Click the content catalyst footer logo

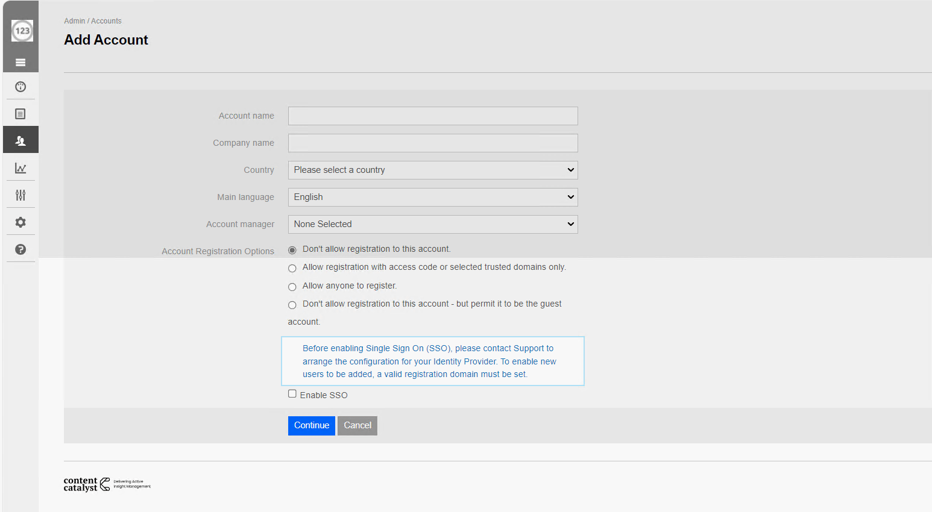click(x=107, y=484)
